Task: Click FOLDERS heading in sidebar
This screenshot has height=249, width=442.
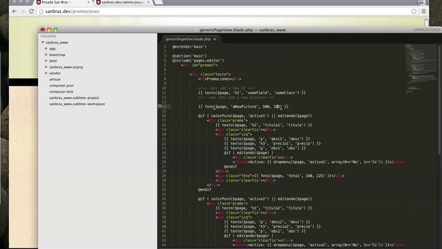Action: pyautogui.click(x=48, y=36)
